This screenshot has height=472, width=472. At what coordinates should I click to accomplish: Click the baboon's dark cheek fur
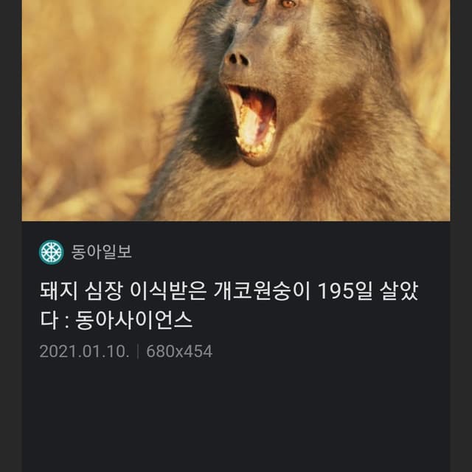click(x=212, y=126)
